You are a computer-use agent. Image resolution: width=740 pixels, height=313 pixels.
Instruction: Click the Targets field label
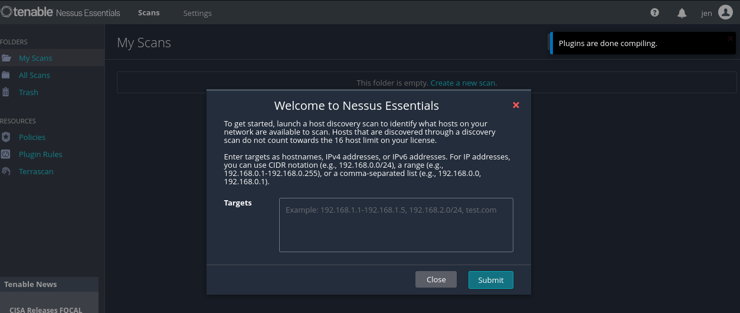(x=238, y=203)
